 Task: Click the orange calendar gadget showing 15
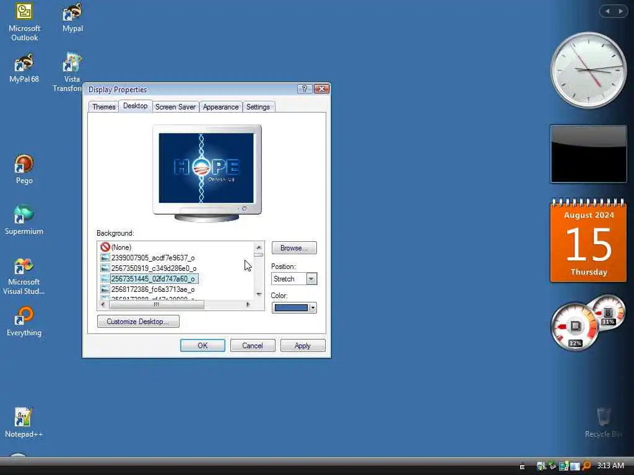pyautogui.click(x=588, y=241)
